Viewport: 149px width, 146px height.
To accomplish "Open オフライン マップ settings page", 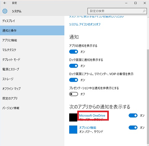I will click(32, 89).
